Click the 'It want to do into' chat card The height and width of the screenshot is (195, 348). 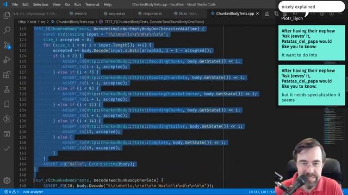312,43
